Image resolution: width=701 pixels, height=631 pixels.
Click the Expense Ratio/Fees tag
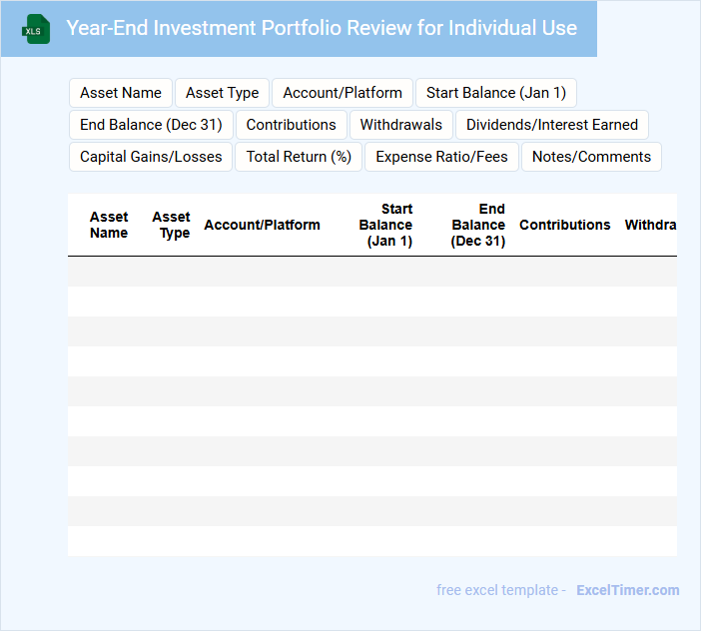coord(441,157)
